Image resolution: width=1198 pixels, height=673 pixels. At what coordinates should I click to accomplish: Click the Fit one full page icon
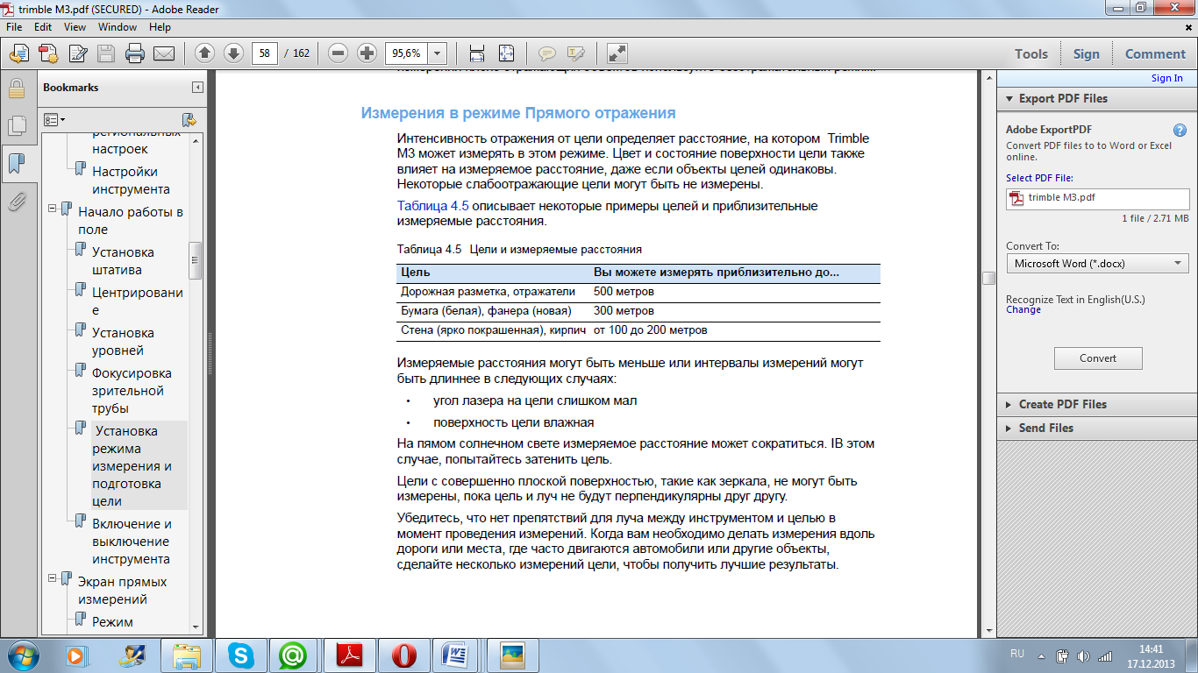click(506, 53)
